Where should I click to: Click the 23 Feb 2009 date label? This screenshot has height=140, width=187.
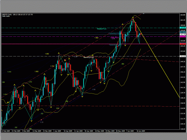coord(16,131)
